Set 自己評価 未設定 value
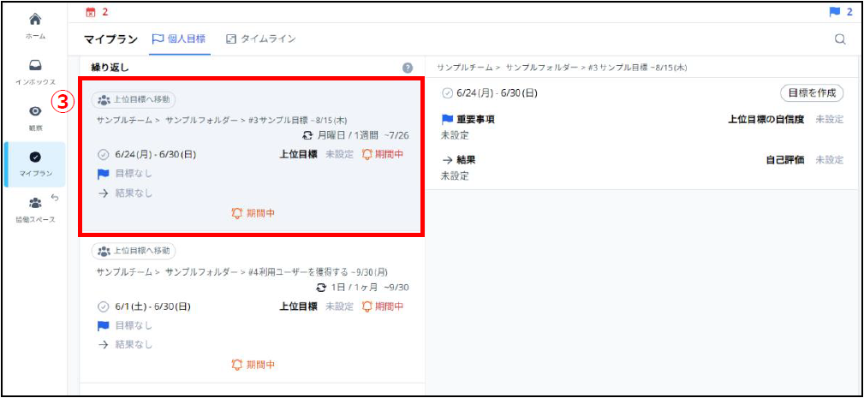The height and width of the screenshot is (398, 864). pyautogui.click(x=829, y=160)
